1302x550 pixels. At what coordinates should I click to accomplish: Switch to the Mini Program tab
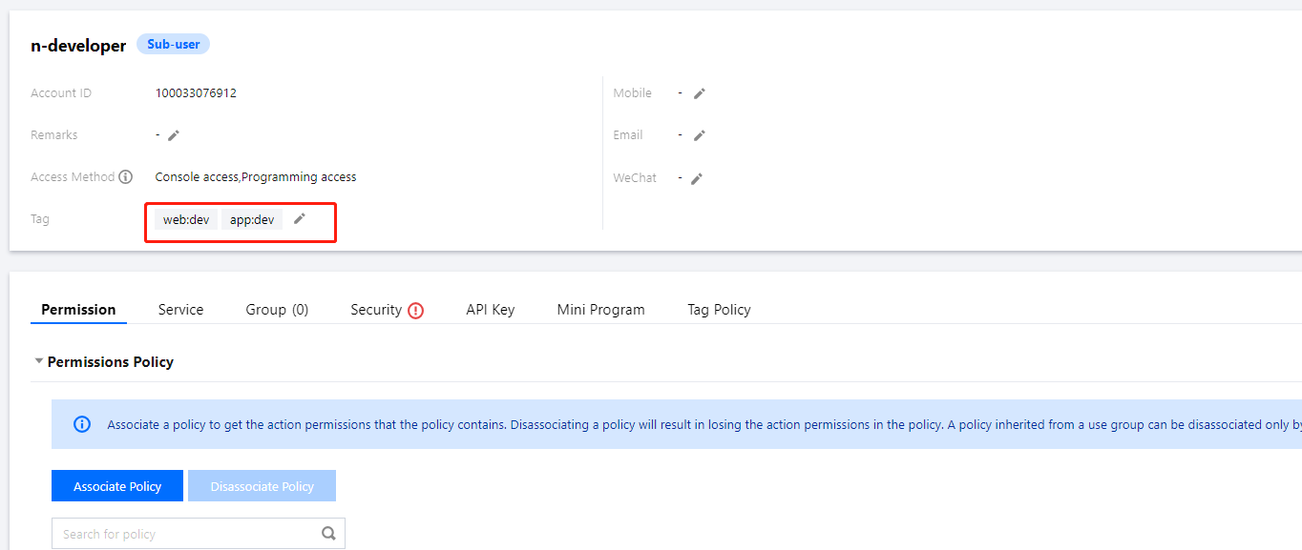pyautogui.click(x=600, y=310)
